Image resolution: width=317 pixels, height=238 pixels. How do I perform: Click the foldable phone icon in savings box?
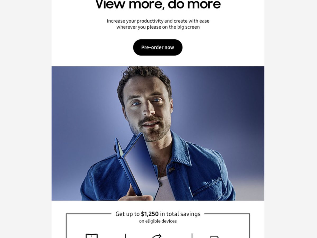point(92,236)
